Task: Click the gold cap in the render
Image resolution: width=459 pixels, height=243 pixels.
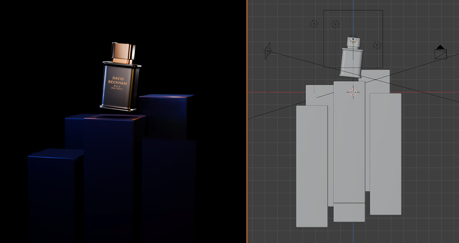Action: tap(124, 53)
